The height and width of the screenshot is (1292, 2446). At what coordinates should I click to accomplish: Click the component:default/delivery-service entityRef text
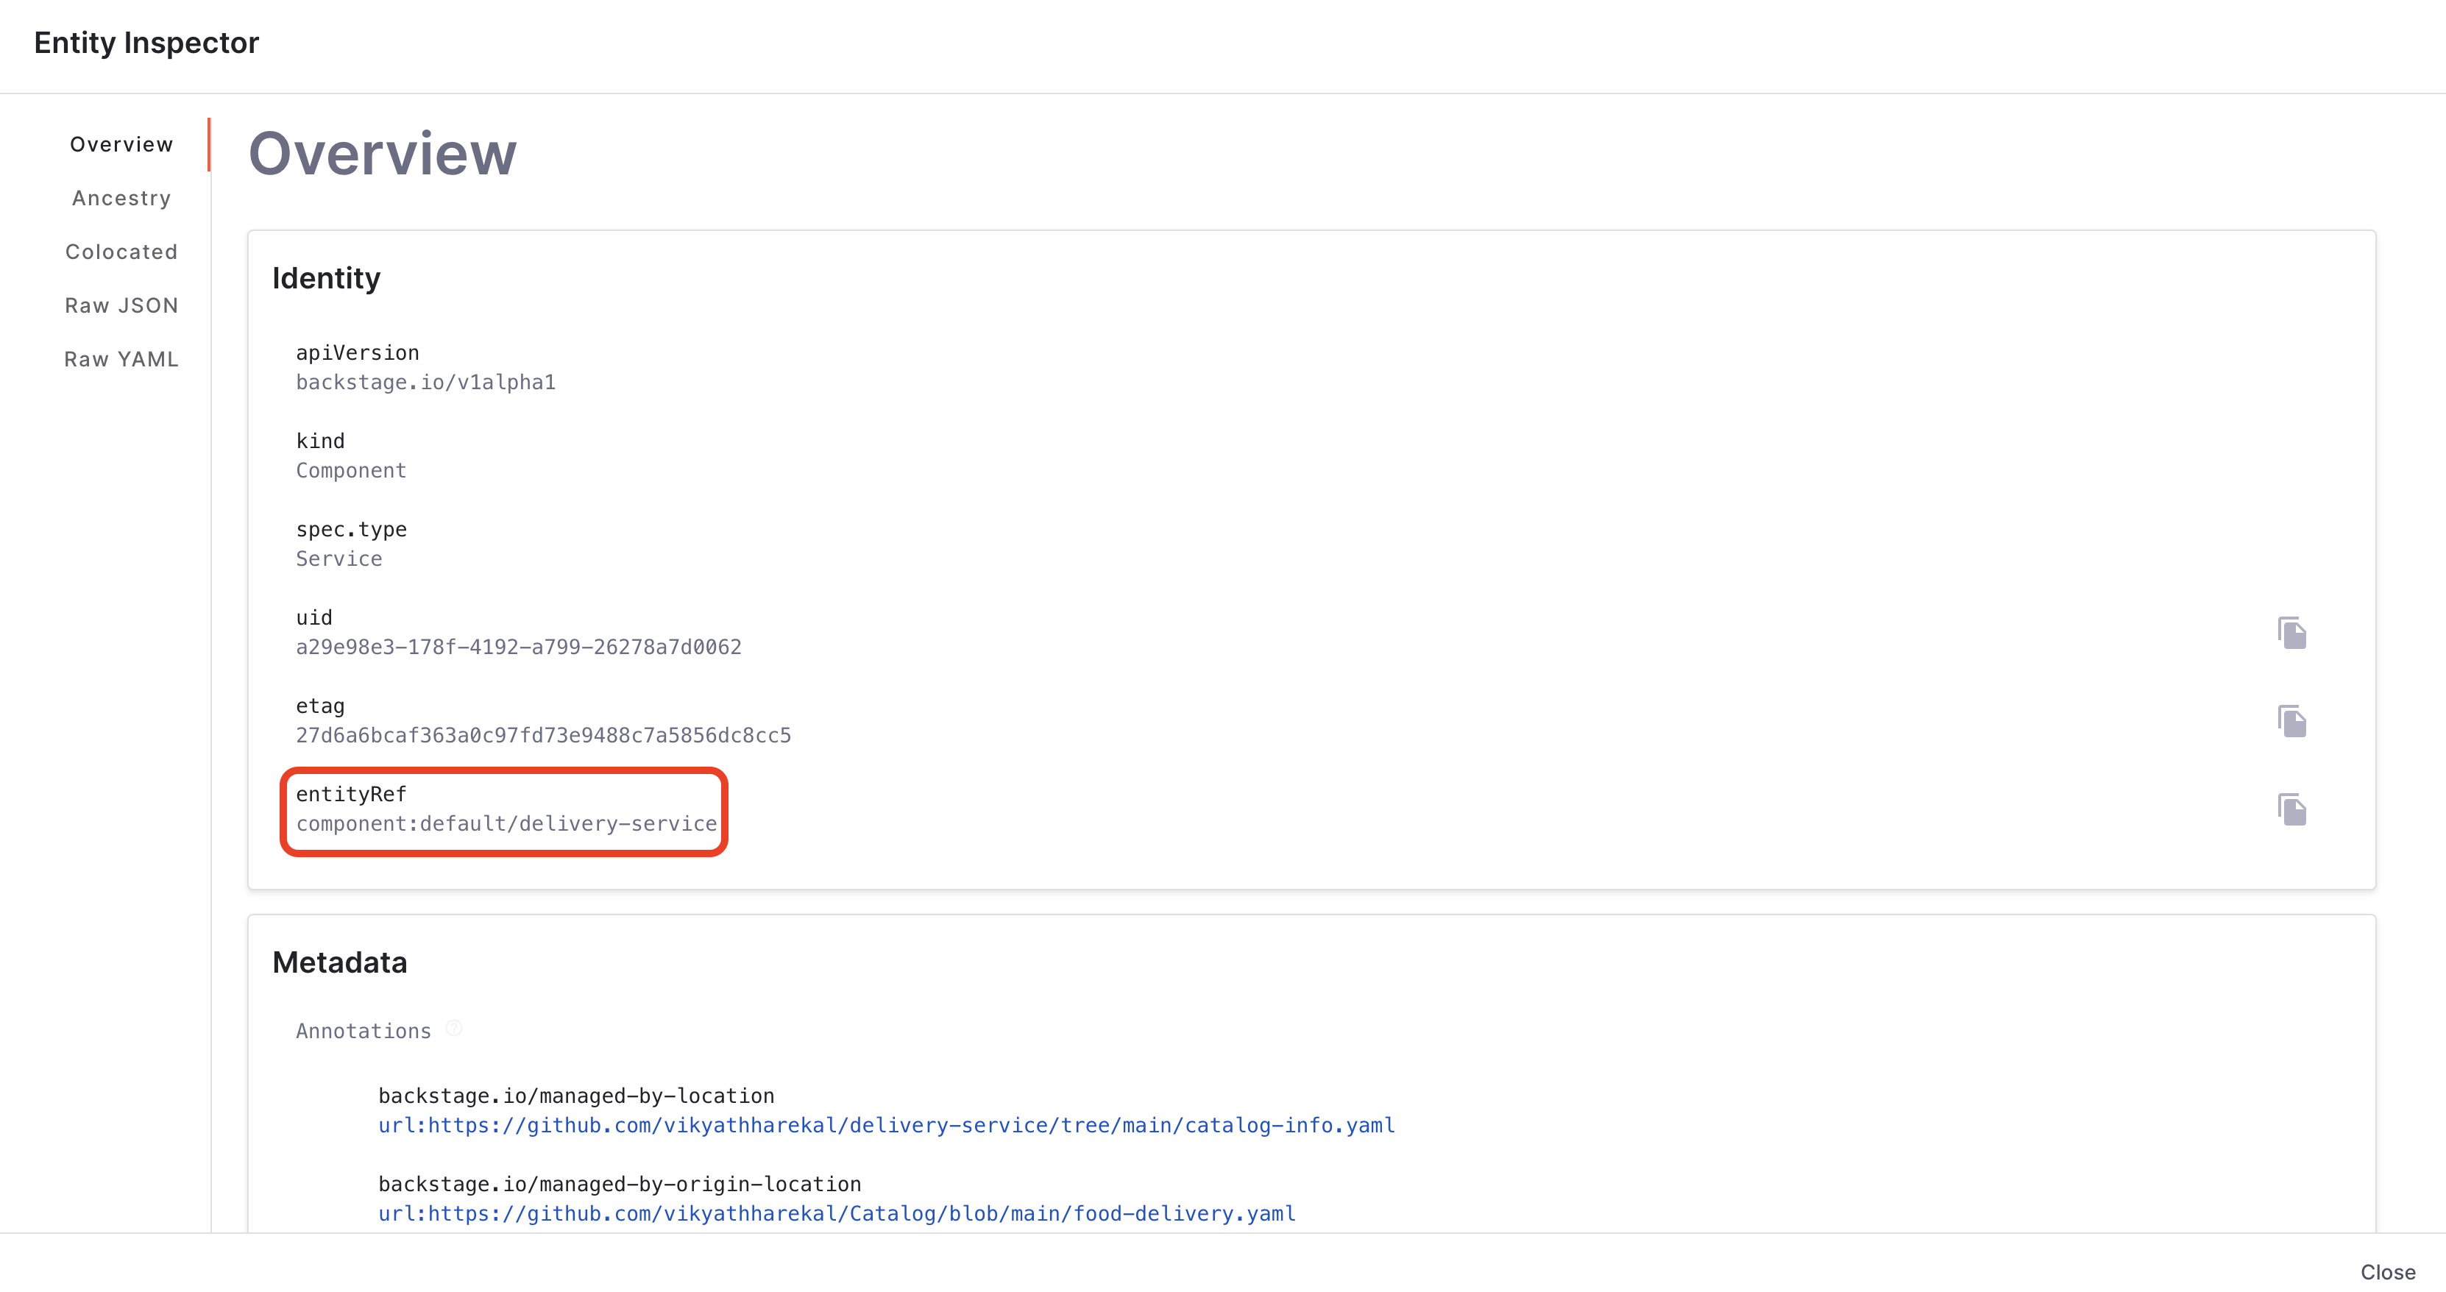click(x=506, y=823)
